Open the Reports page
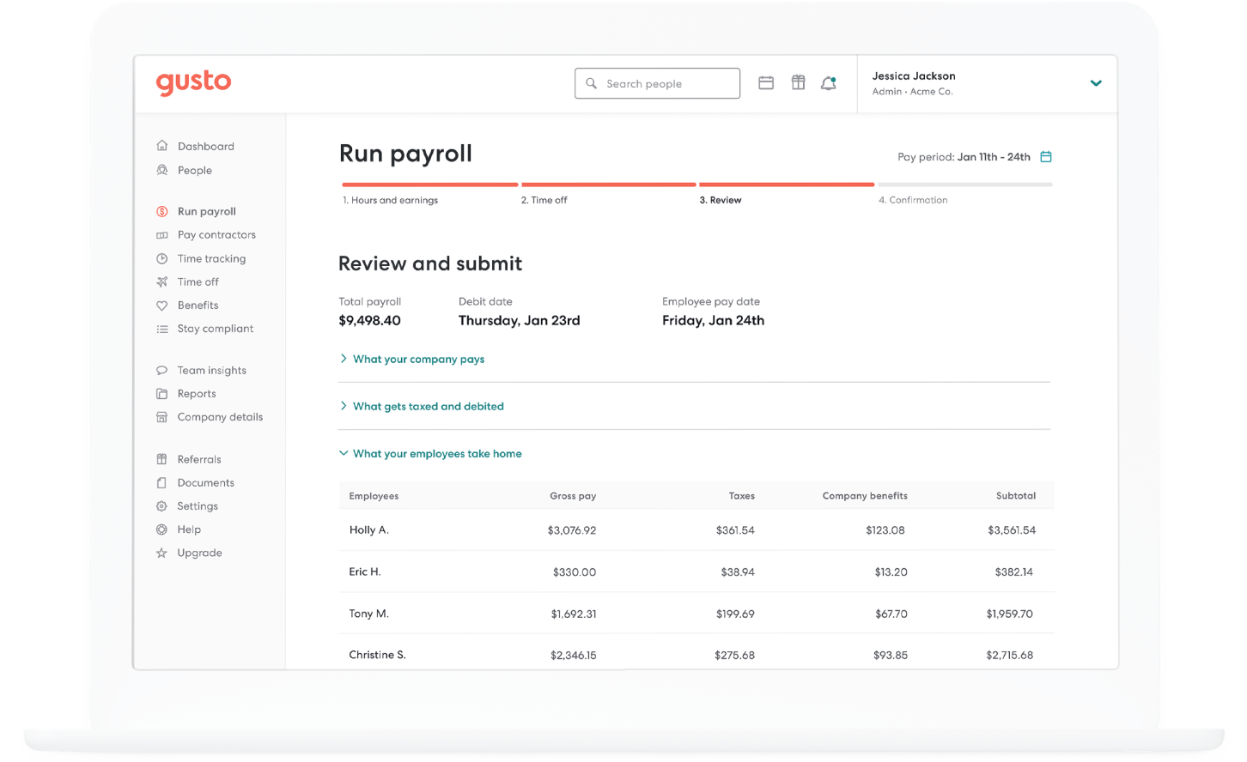 pos(197,393)
